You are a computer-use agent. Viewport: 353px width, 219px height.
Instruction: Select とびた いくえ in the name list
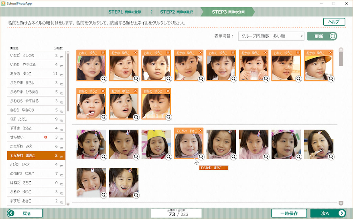[36, 164]
